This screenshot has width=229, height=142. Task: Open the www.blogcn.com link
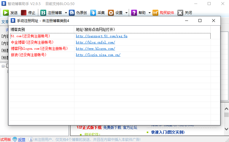[x=96, y=49]
